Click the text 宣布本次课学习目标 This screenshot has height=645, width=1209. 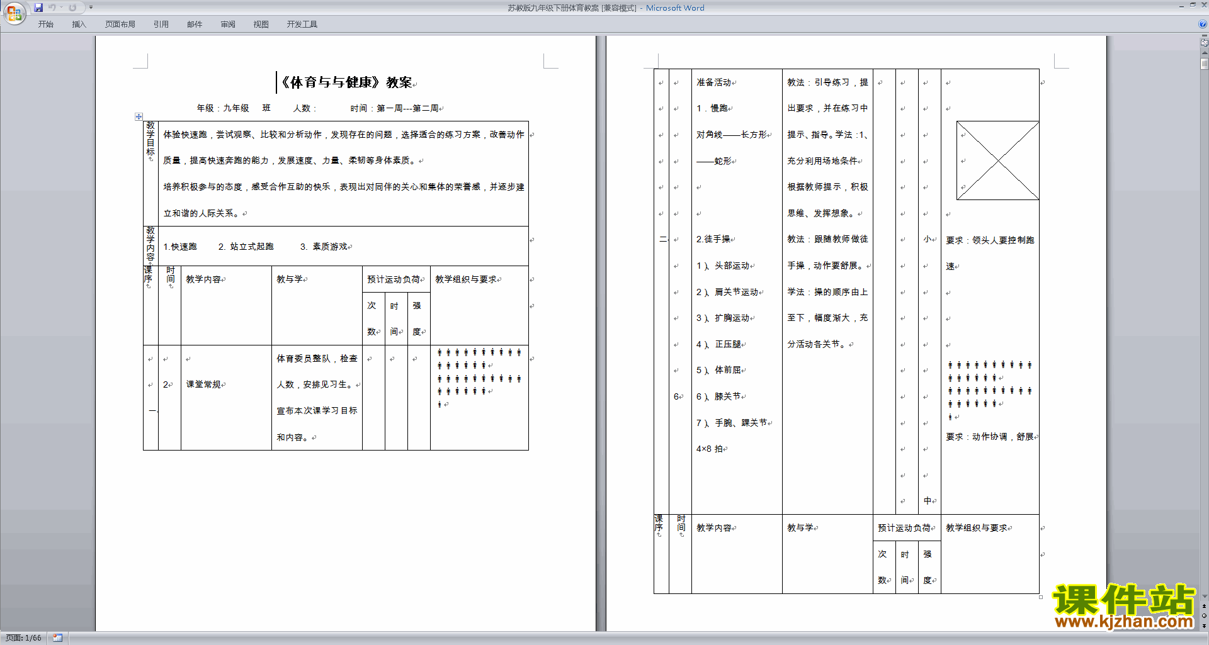317,411
